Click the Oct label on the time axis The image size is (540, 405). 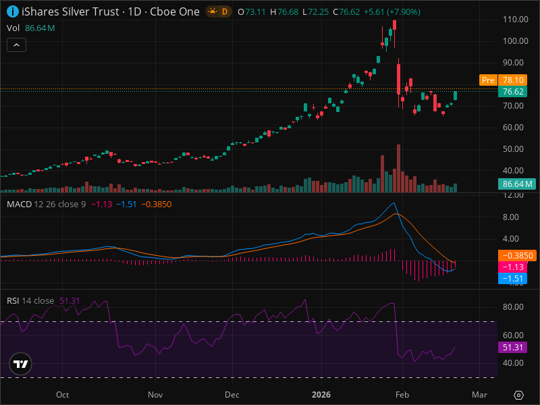click(x=62, y=395)
